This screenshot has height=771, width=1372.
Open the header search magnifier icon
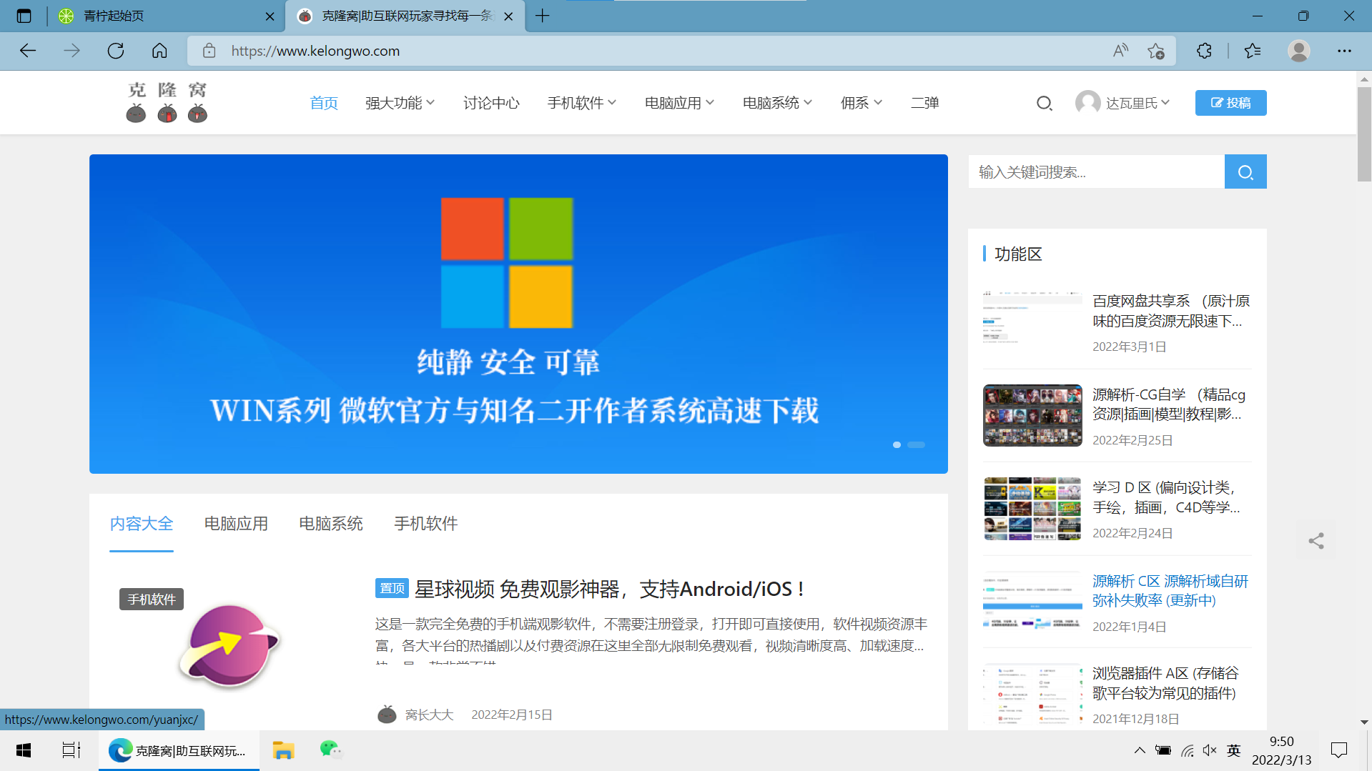coord(1044,103)
